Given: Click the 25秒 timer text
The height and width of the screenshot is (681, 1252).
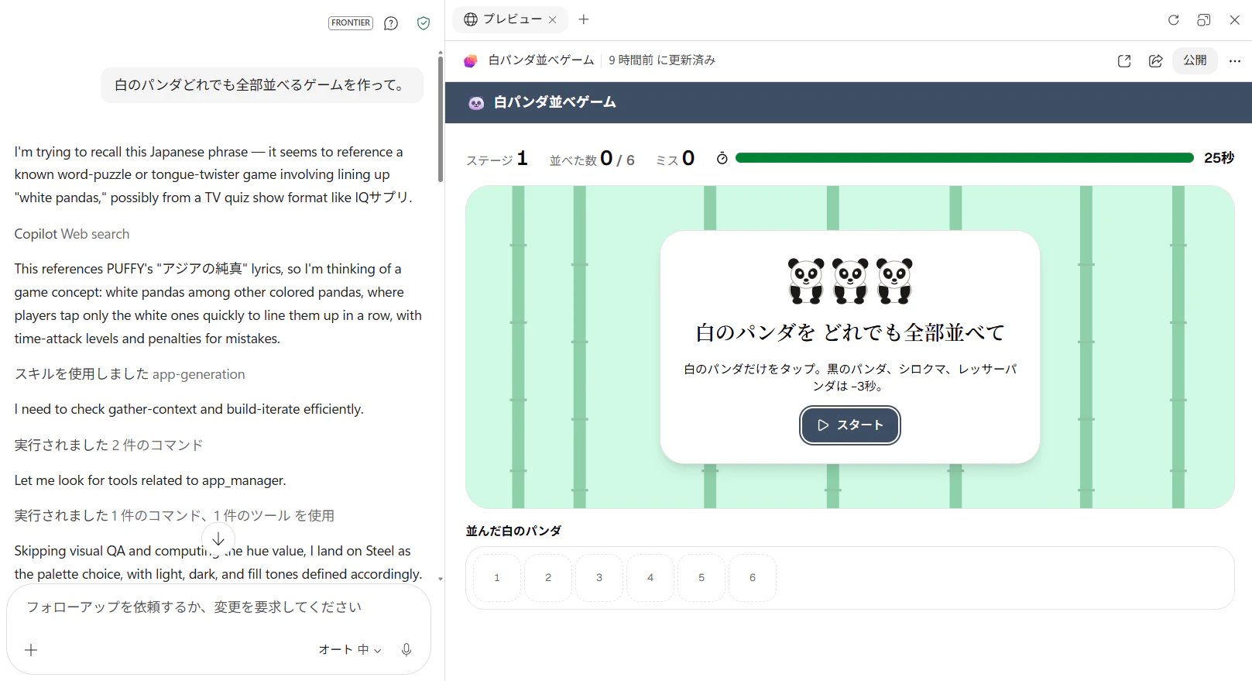Looking at the screenshot, I should pyautogui.click(x=1219, y=158).
